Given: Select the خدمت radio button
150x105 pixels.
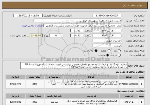Looking at the screenshot, I should (109, 51).
